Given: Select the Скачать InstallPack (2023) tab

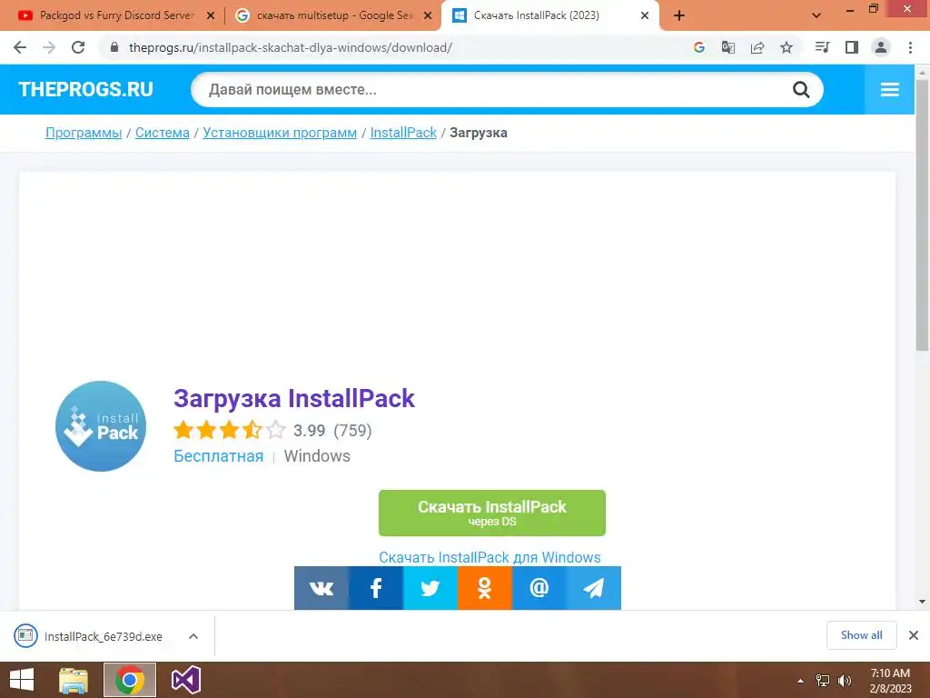Looking at the screenshot, I should pyautogui.click(x=549, y=15).
